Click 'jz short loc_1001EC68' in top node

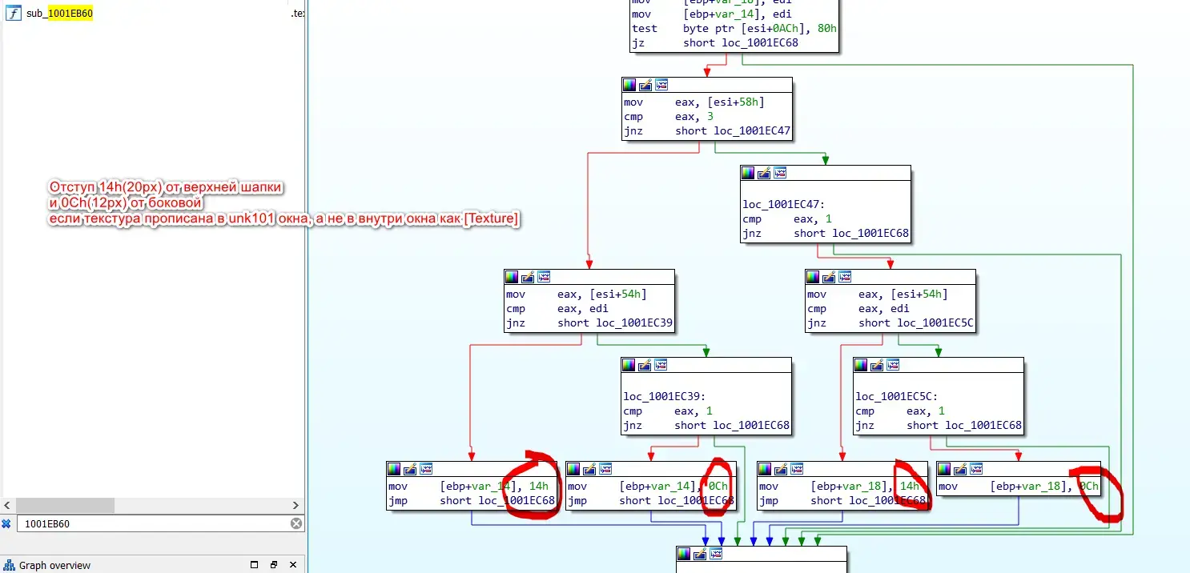click(x=715, y=42)
